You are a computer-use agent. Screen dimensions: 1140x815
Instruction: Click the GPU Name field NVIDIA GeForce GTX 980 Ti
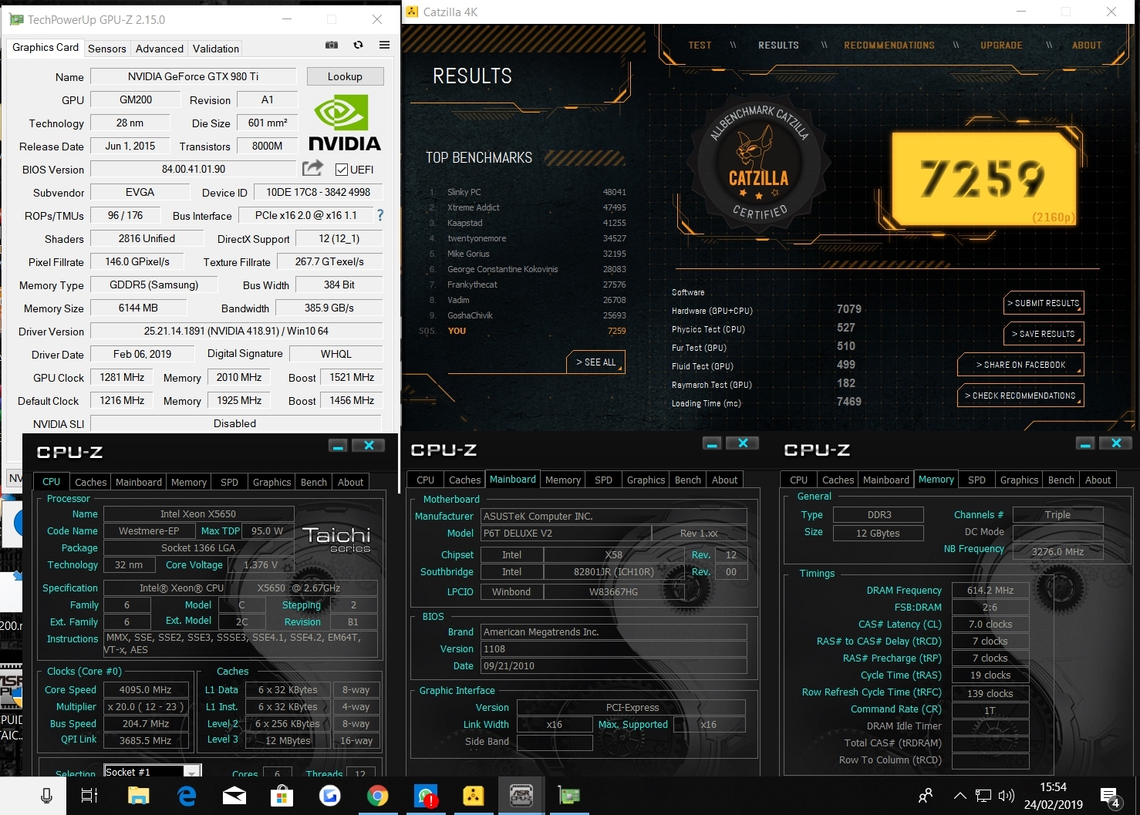click(193, 76)
